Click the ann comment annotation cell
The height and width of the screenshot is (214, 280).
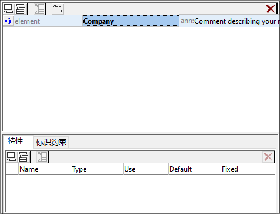click(x=229, y=21)
